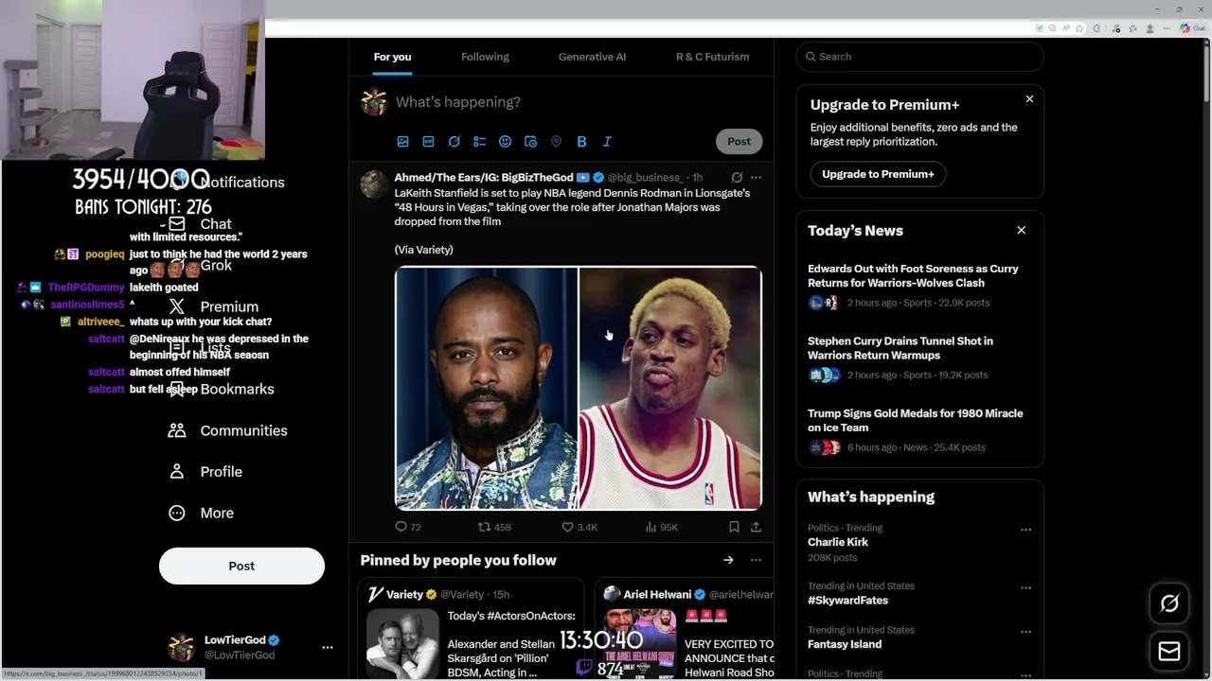Open the emoji picker in composer
The image size is (1212, 681).
[505, 141]
